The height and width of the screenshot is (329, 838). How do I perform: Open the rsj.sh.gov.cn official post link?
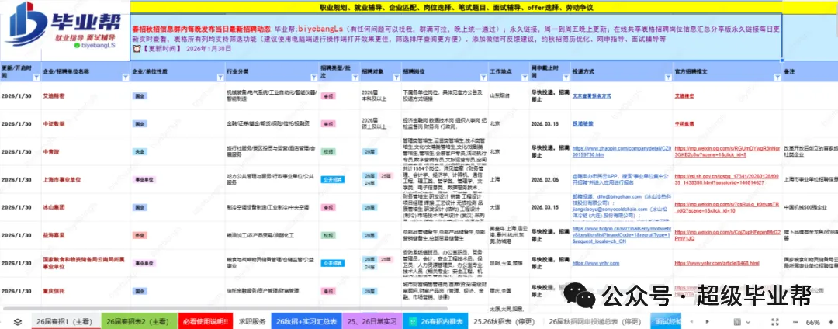[x=726, y=179]
